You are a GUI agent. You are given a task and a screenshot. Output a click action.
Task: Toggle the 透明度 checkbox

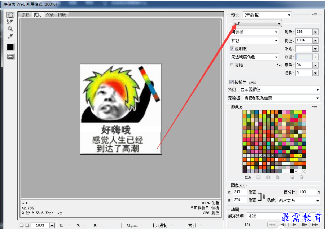[232, 48]
